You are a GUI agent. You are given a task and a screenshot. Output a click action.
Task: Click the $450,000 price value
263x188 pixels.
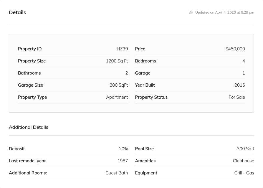235,49
